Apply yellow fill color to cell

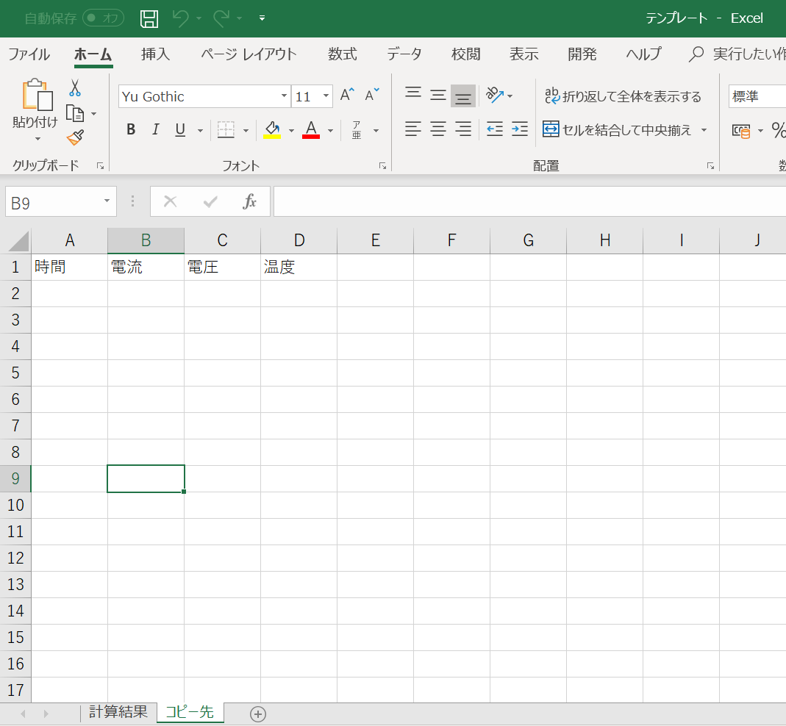pos(272,130)
